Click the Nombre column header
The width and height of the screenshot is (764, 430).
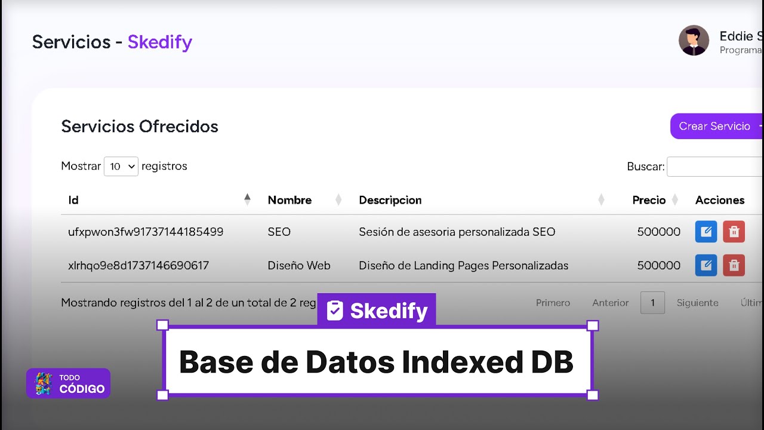[x=289, y=200]
